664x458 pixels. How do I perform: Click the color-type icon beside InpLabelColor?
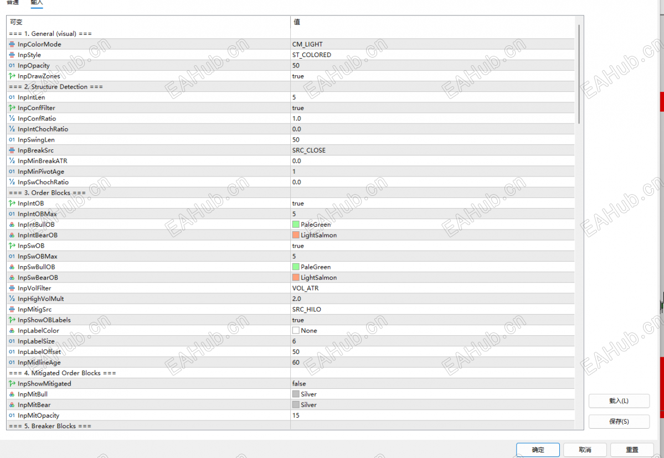coord(12,331)
